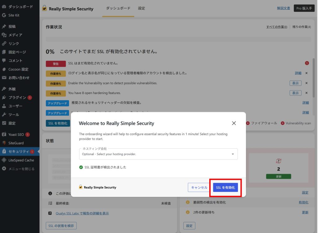
Task: Open the プラグイン menu item
Action: click(17, 98)
